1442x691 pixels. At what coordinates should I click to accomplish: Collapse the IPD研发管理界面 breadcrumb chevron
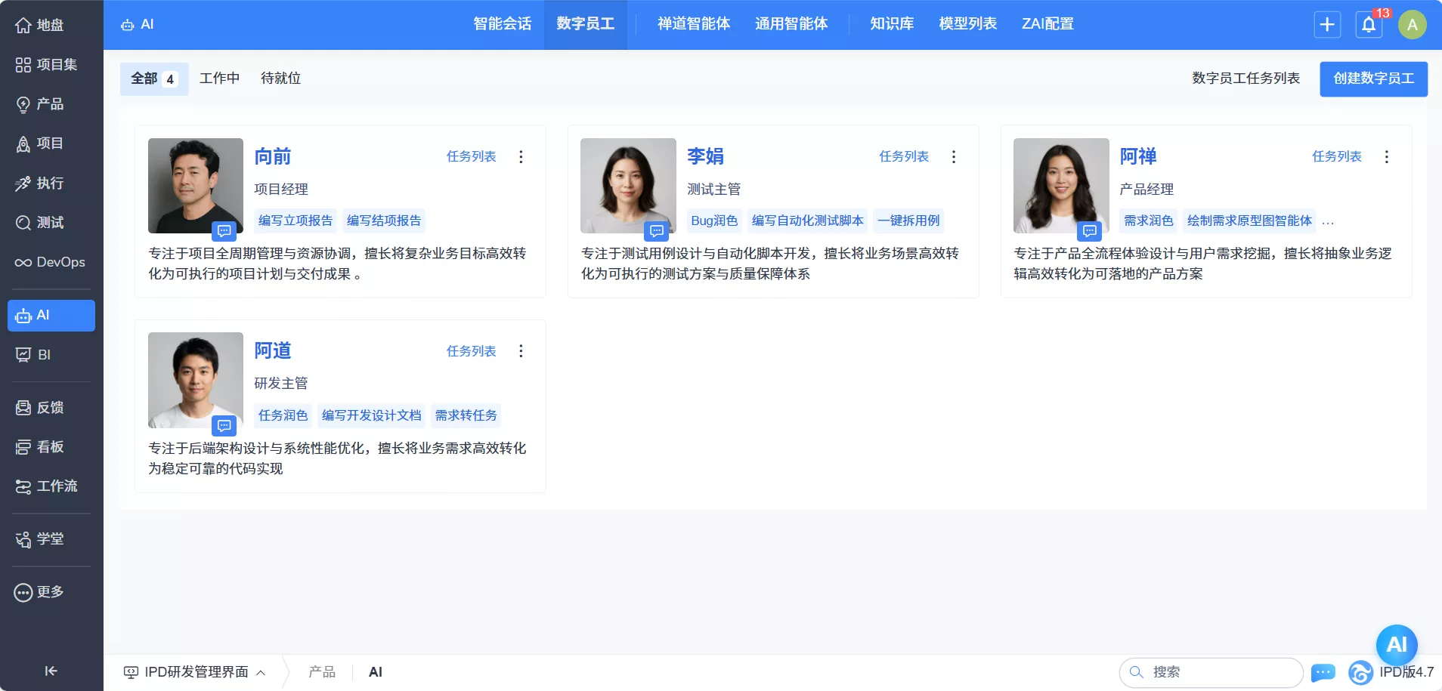pyautogui.click(x=261, y=672)
